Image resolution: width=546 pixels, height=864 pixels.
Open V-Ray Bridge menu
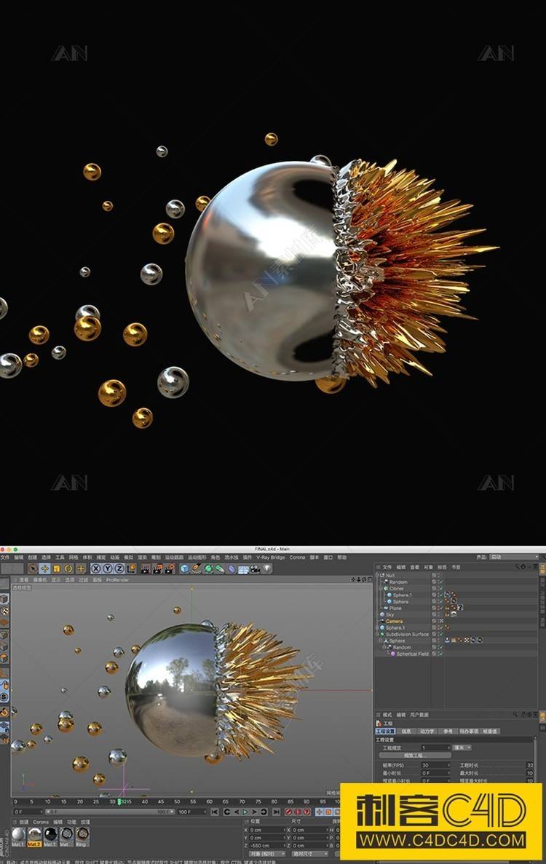pos(271,557)
